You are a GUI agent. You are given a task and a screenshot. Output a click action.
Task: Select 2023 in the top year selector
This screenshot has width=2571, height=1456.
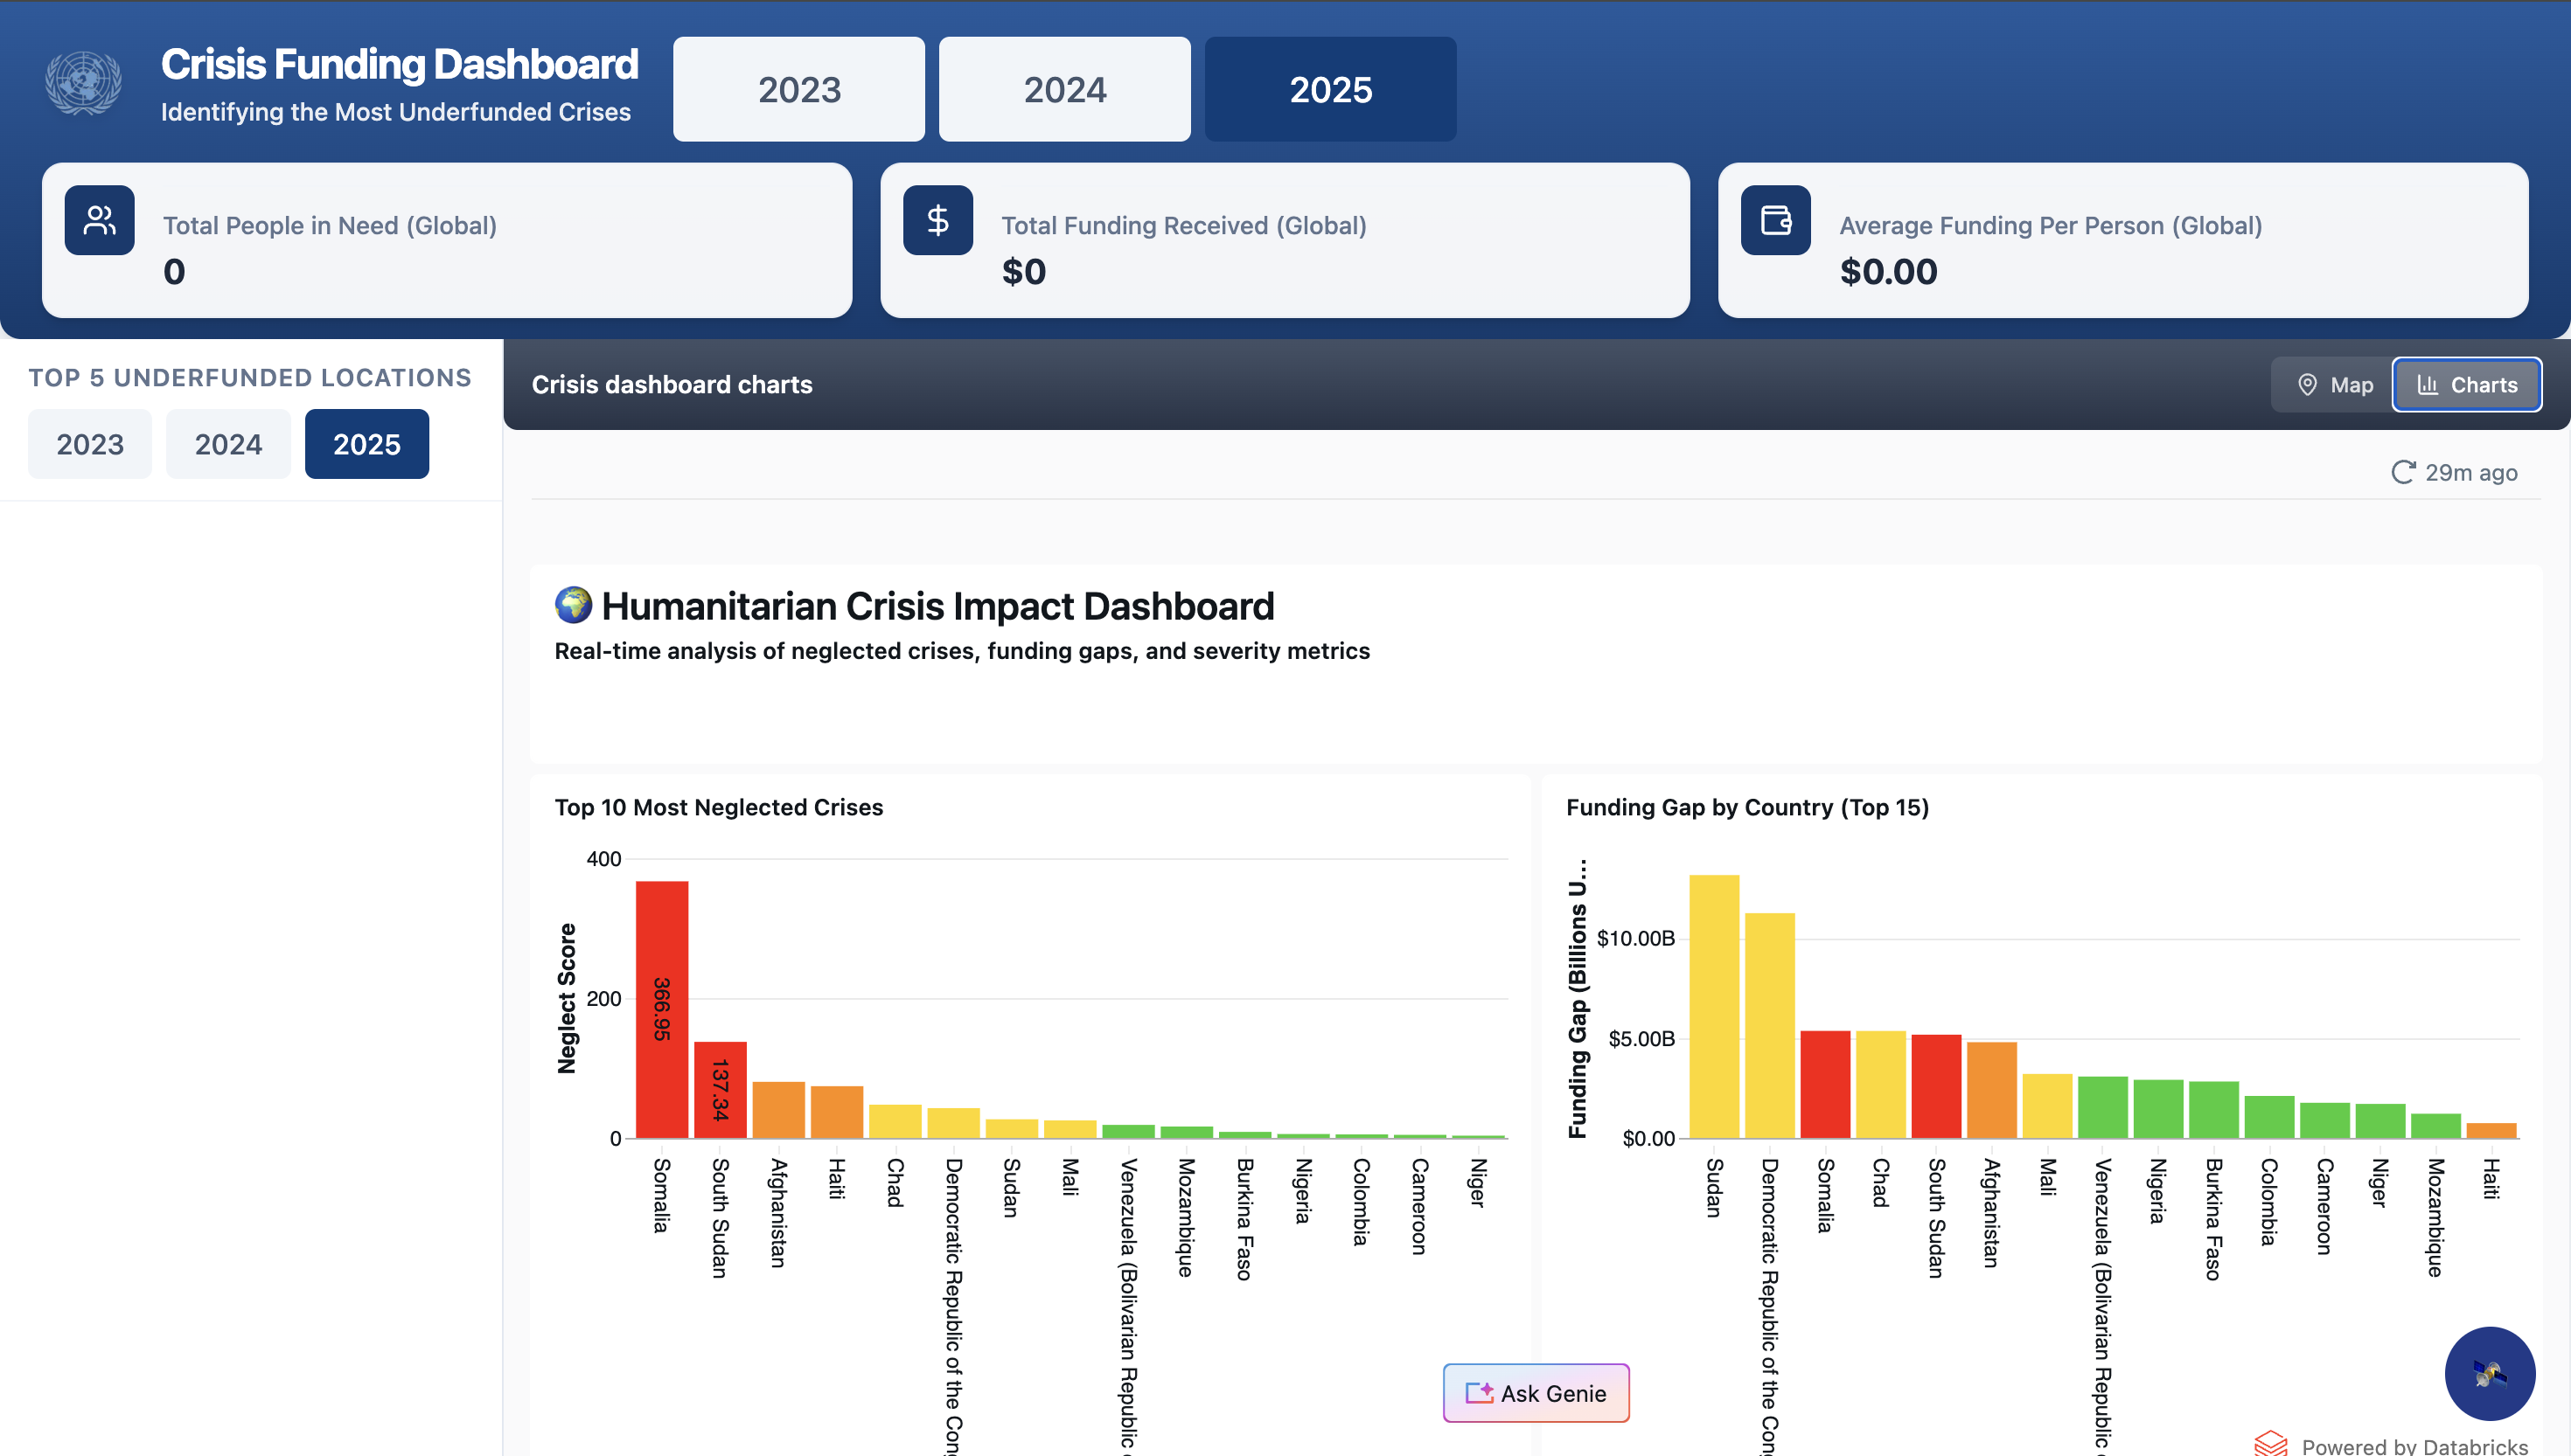click(x=798, y=89)
